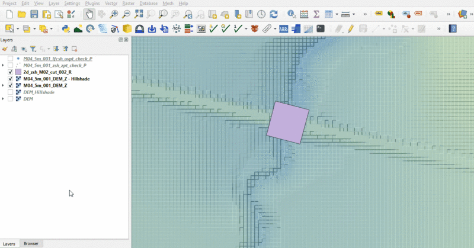Enable the DEM_Hillshade layer checkbox
The image size is (474, 248).
pos(11,92)
